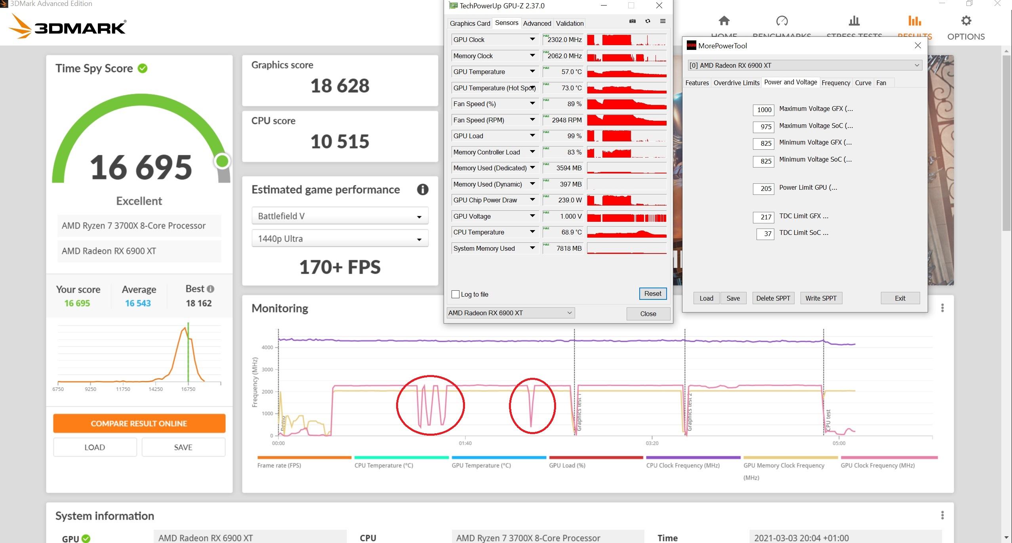The height and width of the screenshot is (543, 1012).
Task: Click the green checkmark beside GPU in System information
Action: [86, 538]
